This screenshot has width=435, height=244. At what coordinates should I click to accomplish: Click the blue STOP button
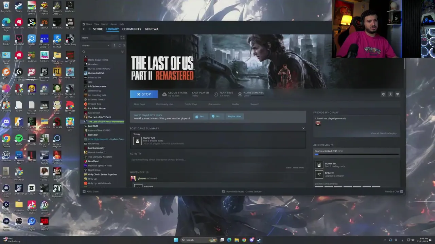[144, 94]
